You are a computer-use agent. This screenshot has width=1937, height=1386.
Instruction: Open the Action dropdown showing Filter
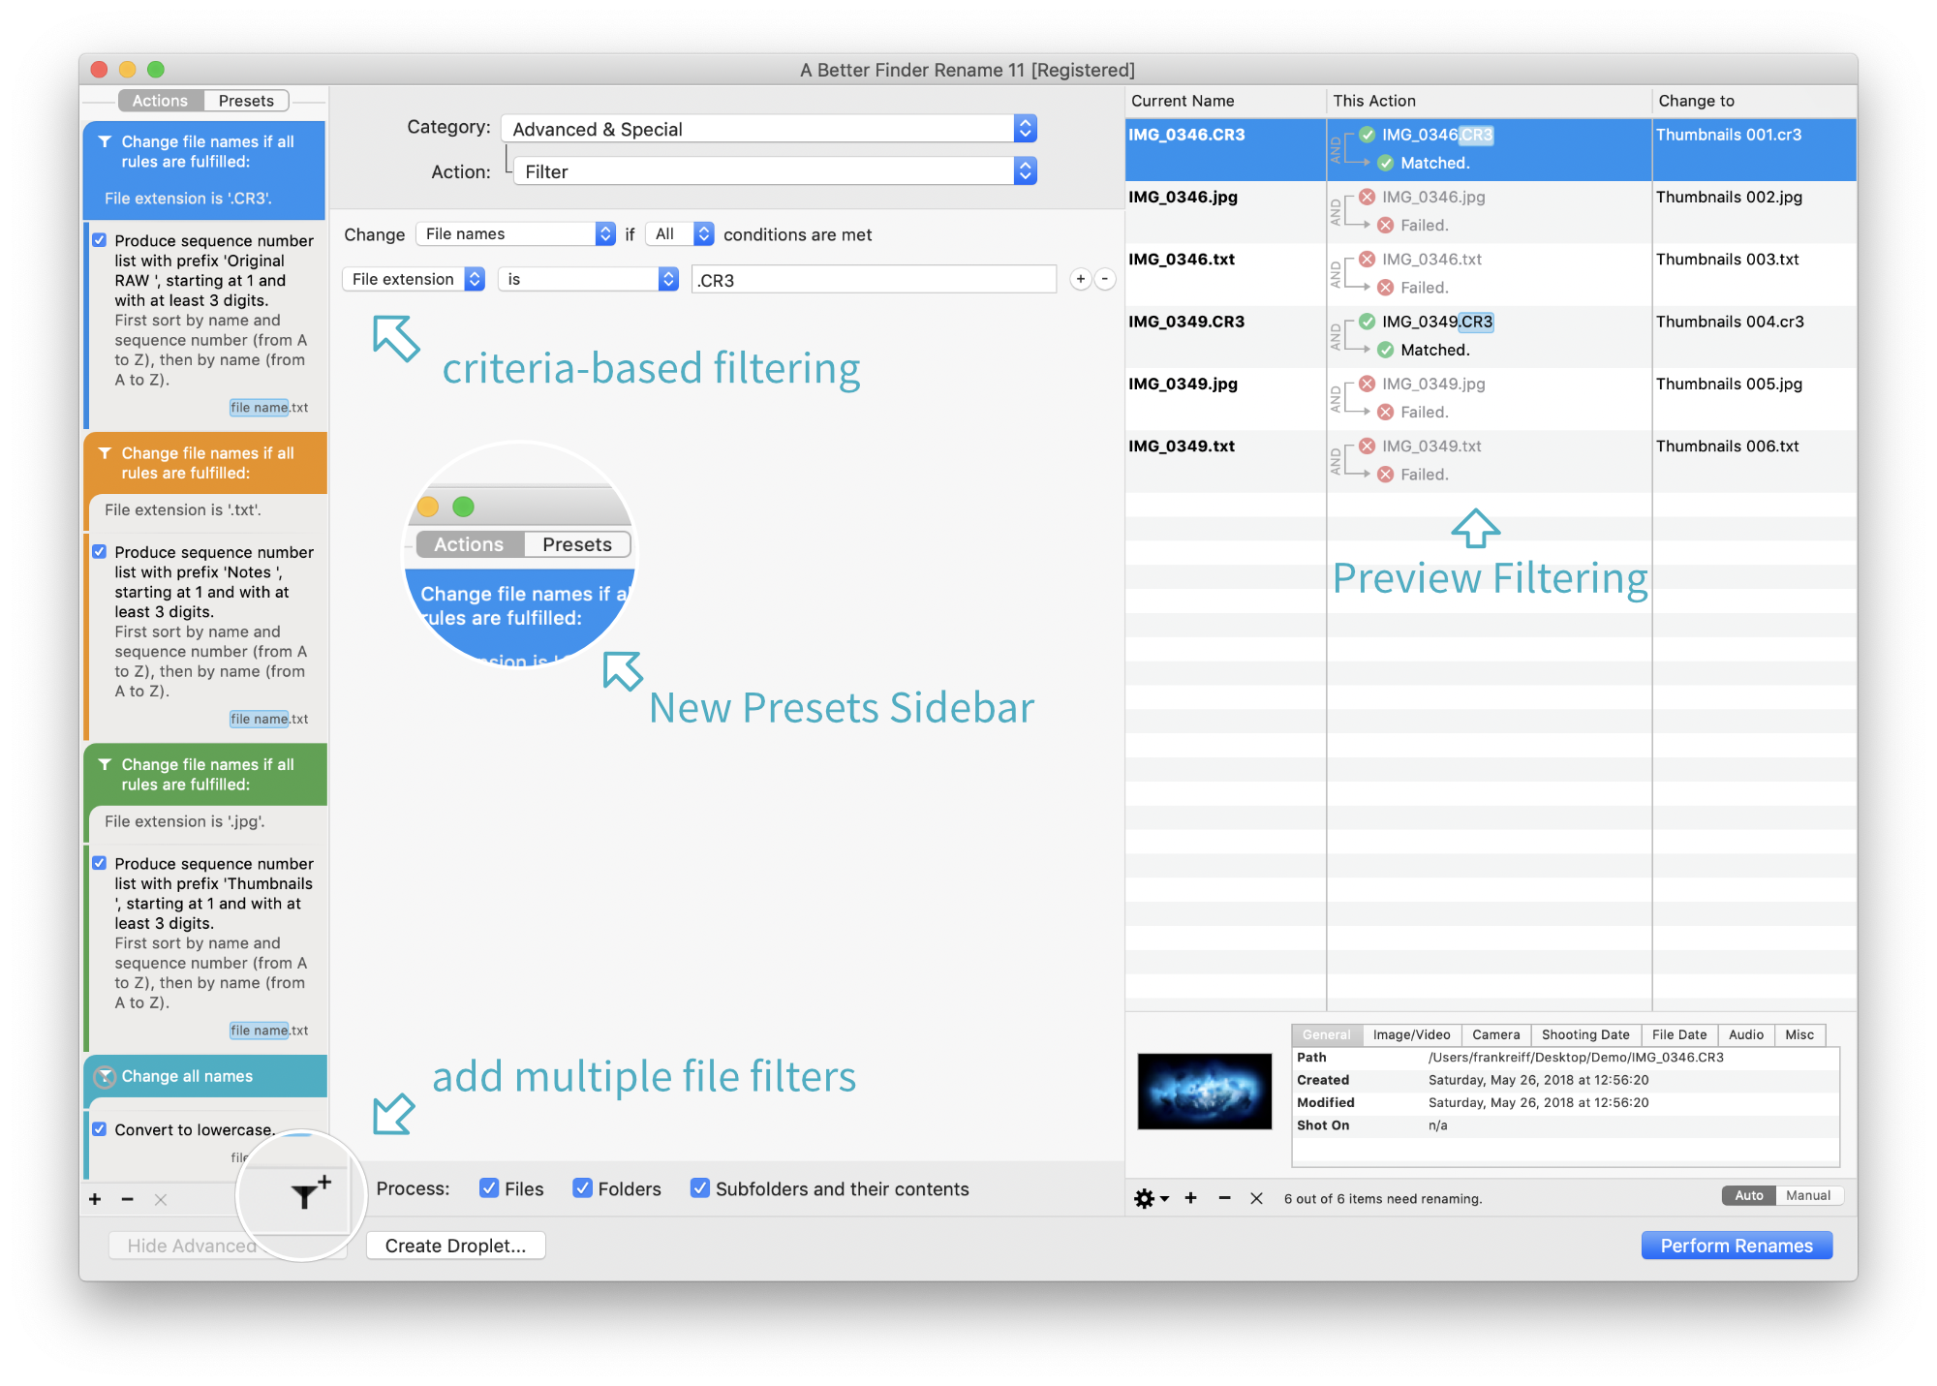775,171
